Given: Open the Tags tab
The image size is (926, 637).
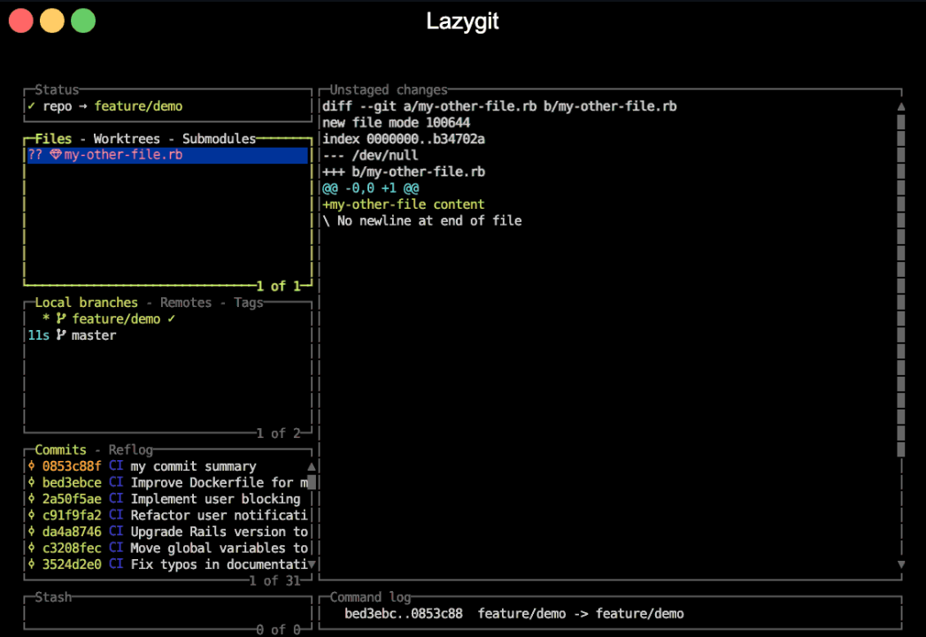Looking at the screenshot, I should (249, 303).
